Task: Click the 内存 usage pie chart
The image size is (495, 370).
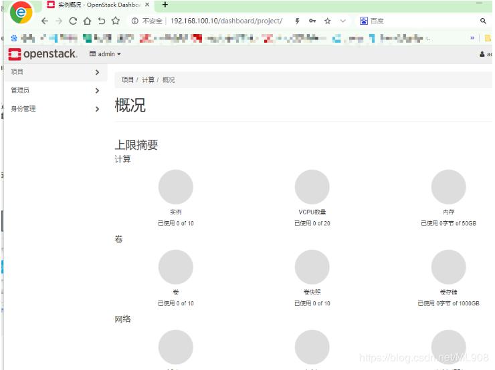Action: 448,187
